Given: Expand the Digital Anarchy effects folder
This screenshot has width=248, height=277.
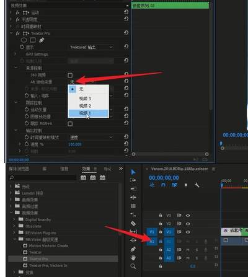Looking at the screenshot, I should pos(14,219).
